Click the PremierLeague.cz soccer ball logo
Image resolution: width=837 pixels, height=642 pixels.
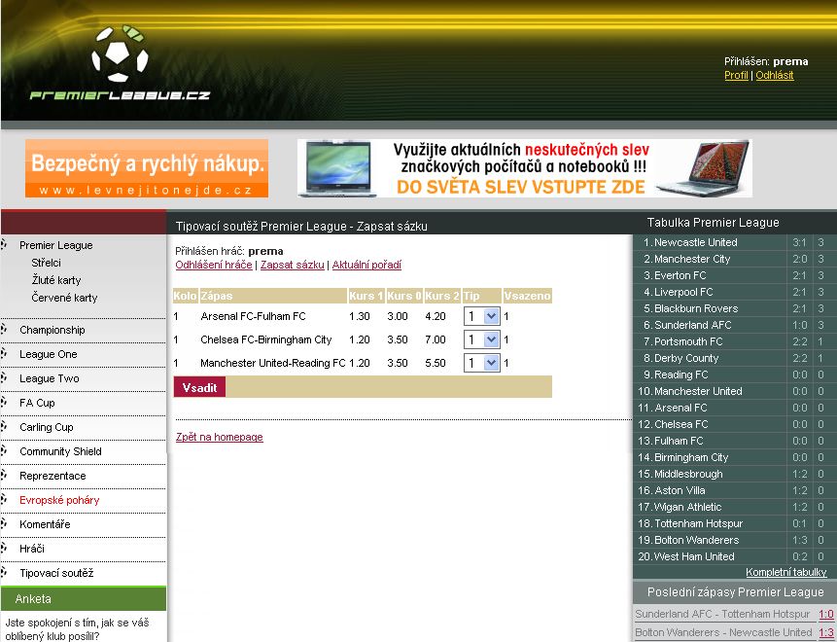121,62
